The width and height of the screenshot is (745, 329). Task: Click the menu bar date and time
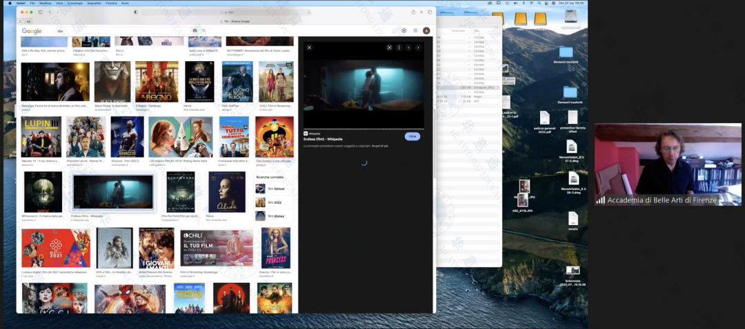pos(572,3)
